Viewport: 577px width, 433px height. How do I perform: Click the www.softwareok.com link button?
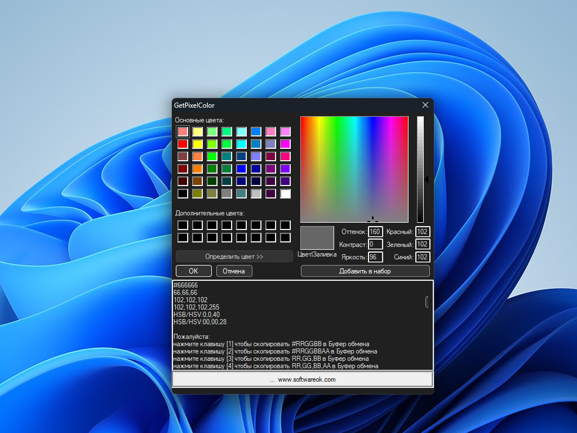click(303, 379)
